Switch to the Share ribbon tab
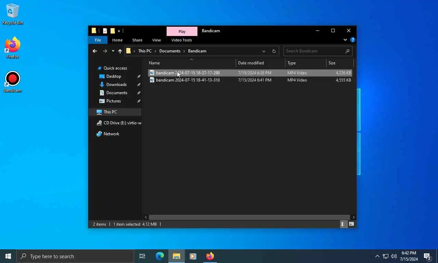This screenshot has height=263, width=438. tap(137, 40)
